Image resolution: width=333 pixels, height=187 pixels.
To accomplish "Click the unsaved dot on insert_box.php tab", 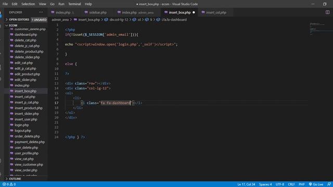I will [x=194, y=12].
